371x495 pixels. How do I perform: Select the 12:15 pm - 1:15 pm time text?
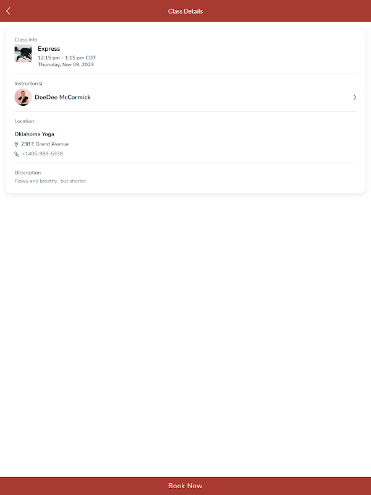tap(67, 58)
